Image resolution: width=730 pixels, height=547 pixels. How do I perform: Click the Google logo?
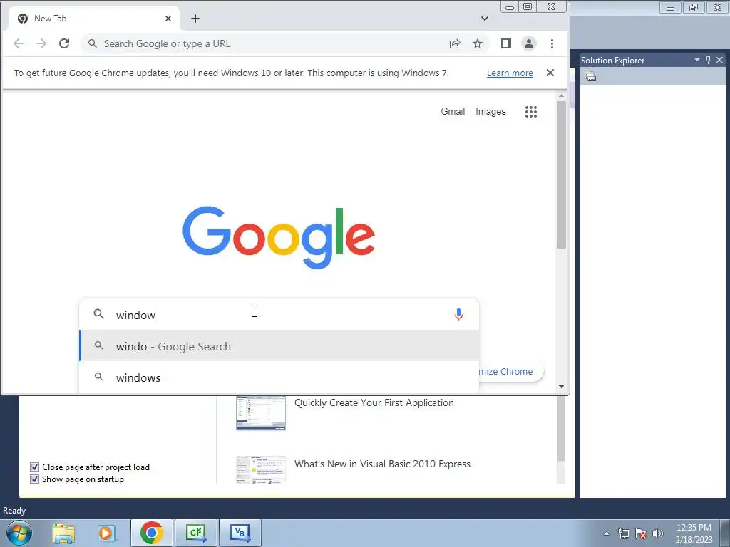click(x=279, y=237)
